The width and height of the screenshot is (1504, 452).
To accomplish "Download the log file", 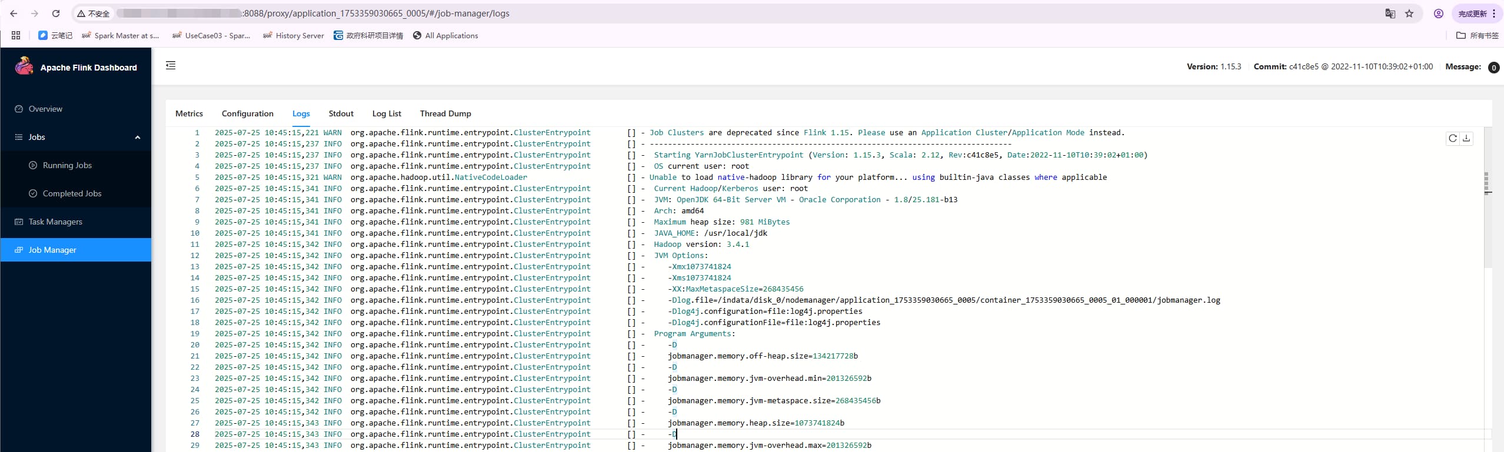I will tap(1466, 138).
